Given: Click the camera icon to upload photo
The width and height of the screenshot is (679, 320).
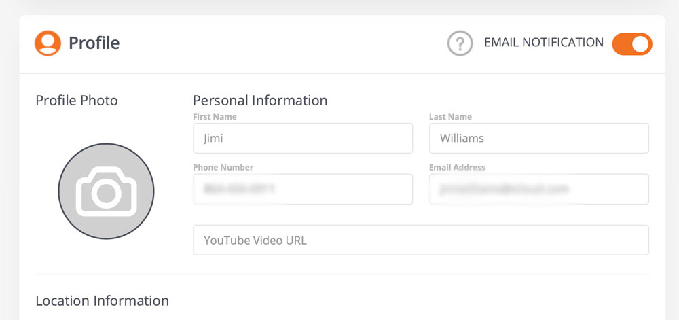Looking at the screenshot, I should [106, 192].
